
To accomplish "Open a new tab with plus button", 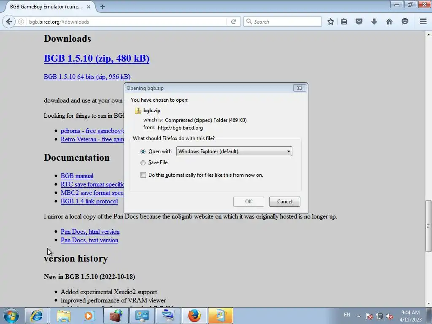I will point(103,7).
